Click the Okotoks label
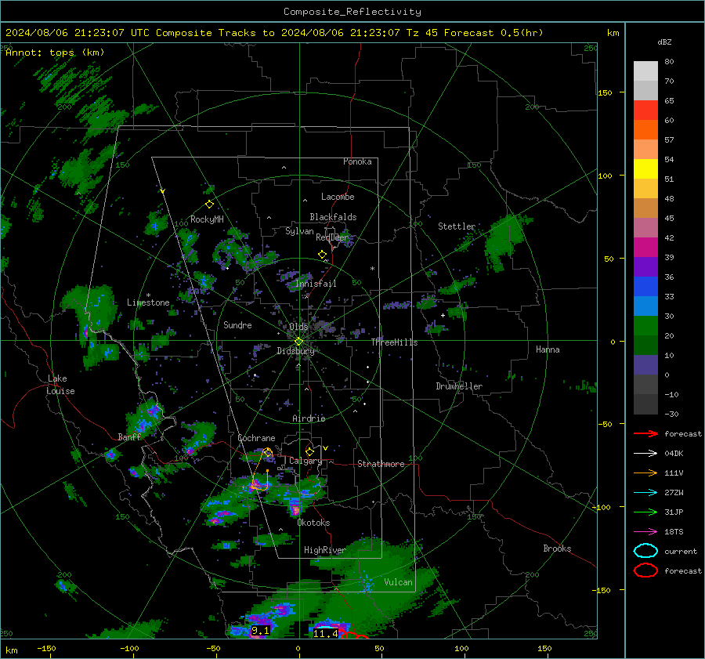Image resolution: width=705 pixels, height=659 pixels. (x=313, y=523)
